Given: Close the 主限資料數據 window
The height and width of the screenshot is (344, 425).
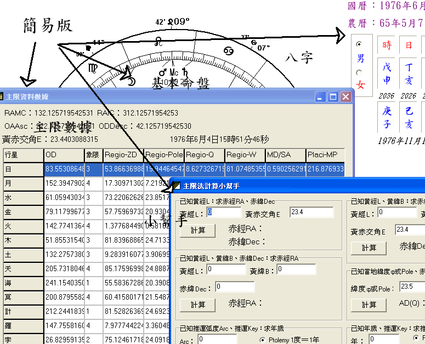Looking at the screenshot, I should [345, 96].
